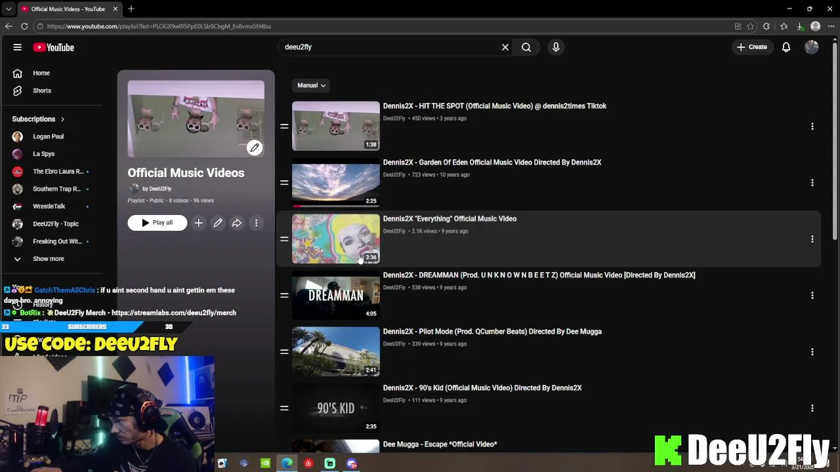Add videos with plus icon in playlist panel
The height and width of the screenshot is (472, 840).
(x=198, y=223)
